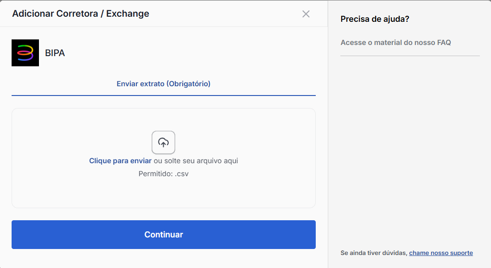The width and height of the screenshot is (491, 268).
Task: Click the word 'Exchange' in the dialog title
Action: point(128,13)
